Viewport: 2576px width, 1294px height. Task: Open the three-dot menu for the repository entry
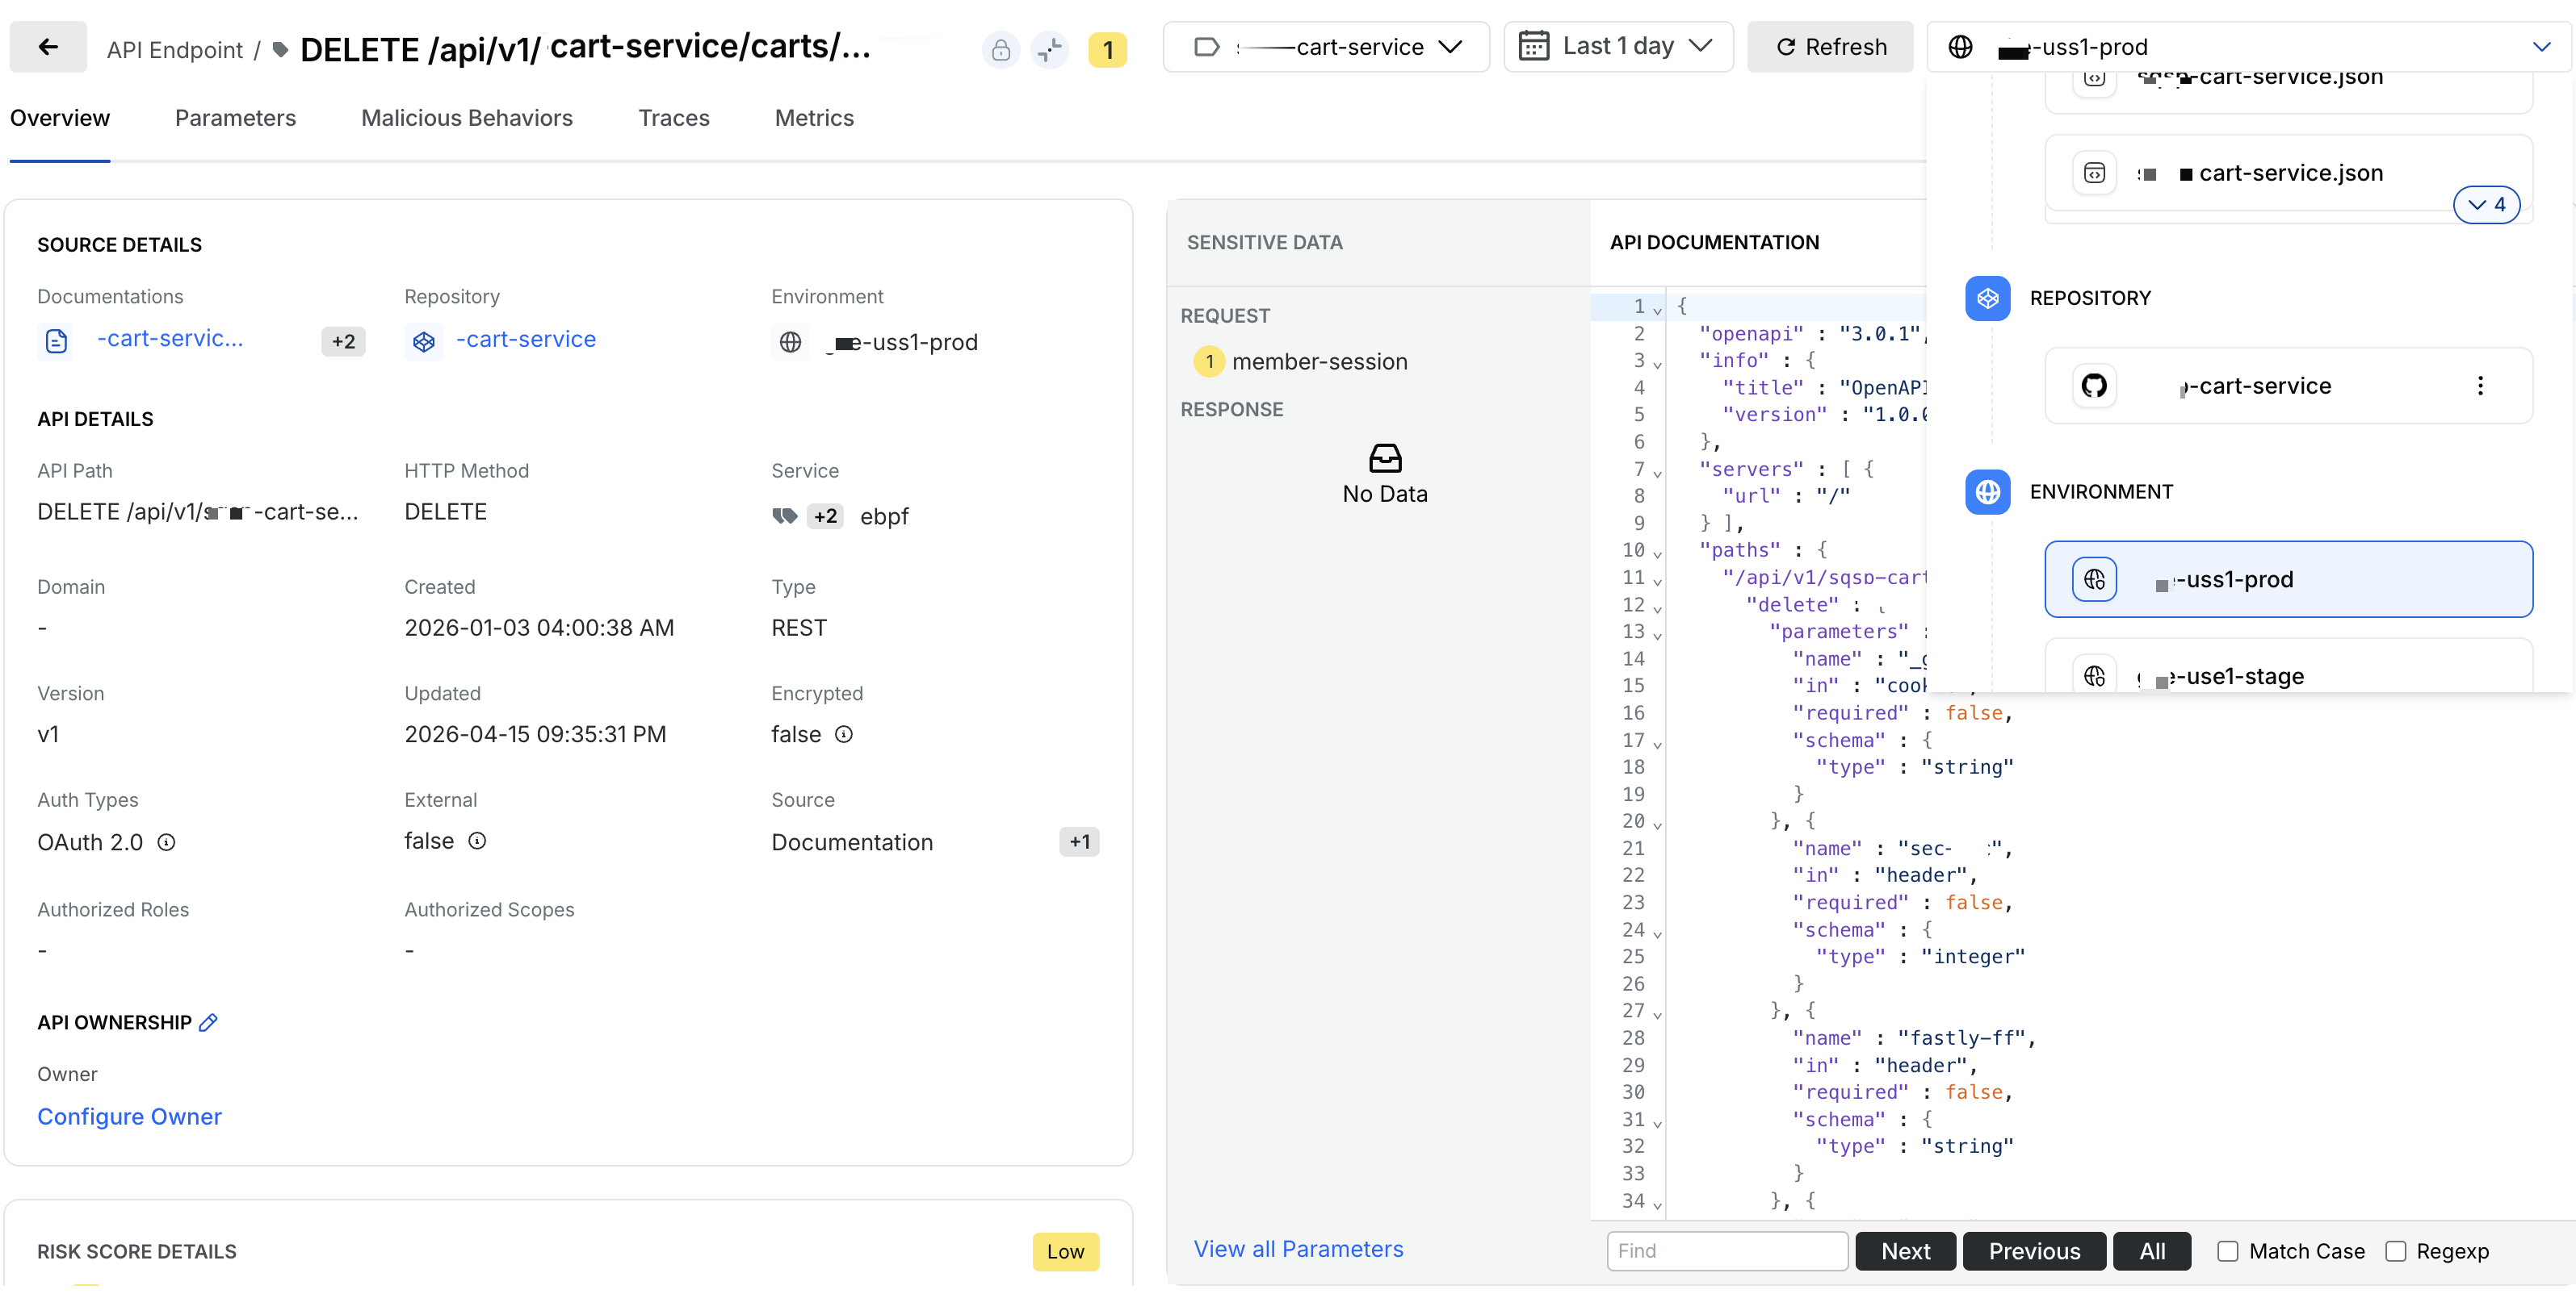[2480, 386]
